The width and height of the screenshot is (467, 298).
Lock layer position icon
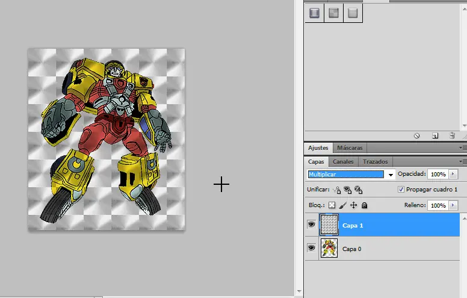353,205
